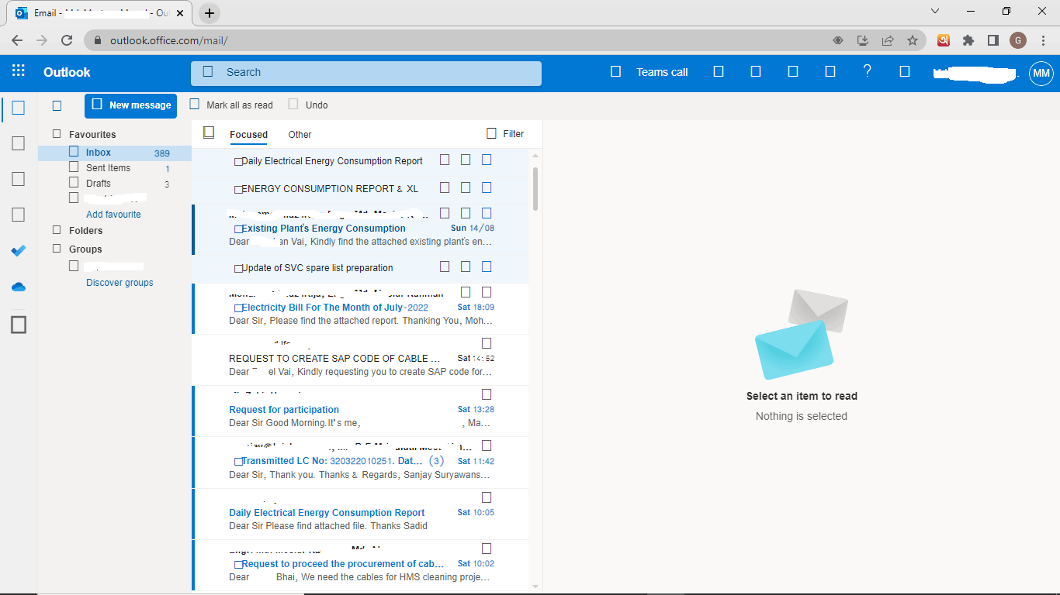Click the Inbox folder icon
The image size is (1060, 595).
coord(74,152)
